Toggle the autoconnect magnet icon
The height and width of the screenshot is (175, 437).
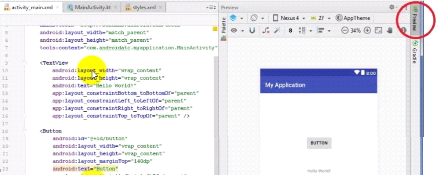[252, 30]
